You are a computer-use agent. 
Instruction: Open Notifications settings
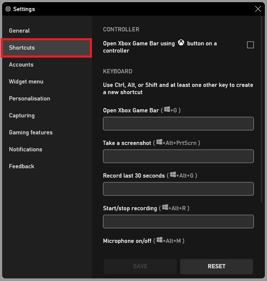[x=25, y=149]
